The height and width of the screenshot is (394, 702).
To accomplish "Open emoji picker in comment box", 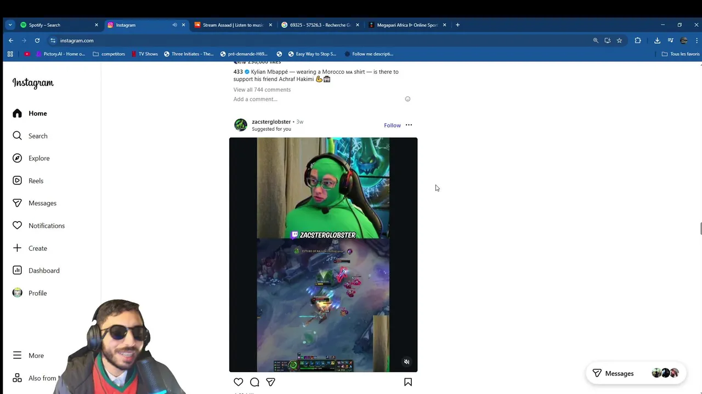I will (x=407, y=99).
